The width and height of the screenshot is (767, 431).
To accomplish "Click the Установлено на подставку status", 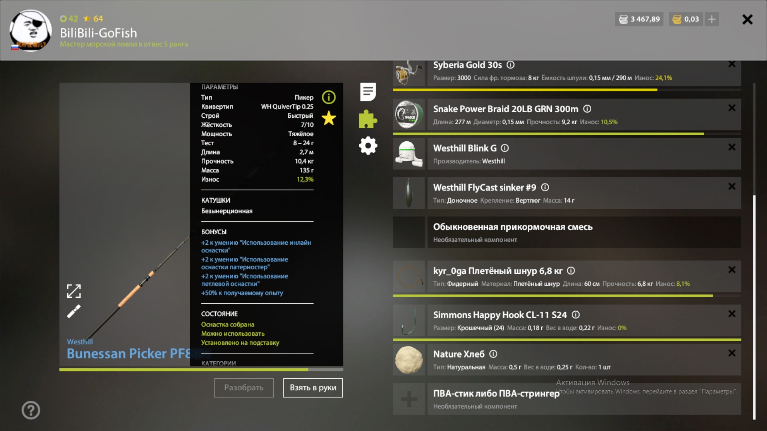I will pyautogui.click(x=240, y=342).
